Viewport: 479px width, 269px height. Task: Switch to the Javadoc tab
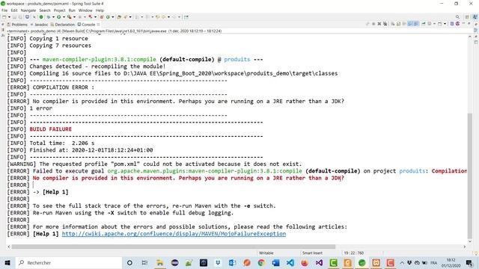39,25
